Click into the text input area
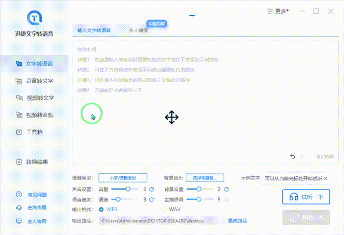 pos(205,103)
